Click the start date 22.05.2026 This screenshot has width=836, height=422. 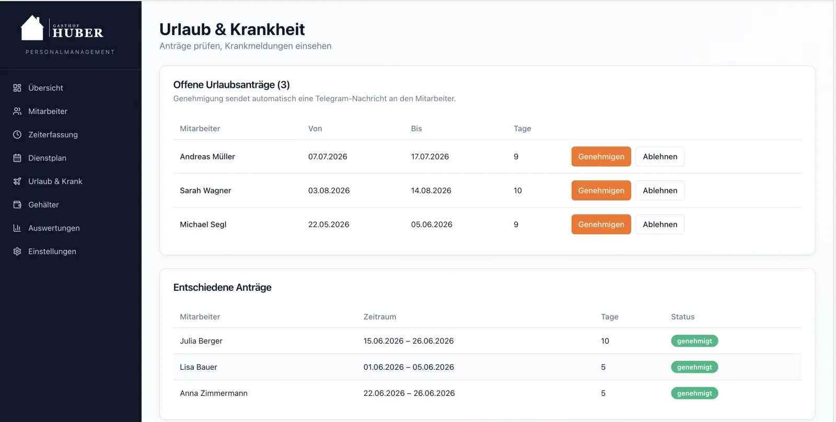point(329,224)
